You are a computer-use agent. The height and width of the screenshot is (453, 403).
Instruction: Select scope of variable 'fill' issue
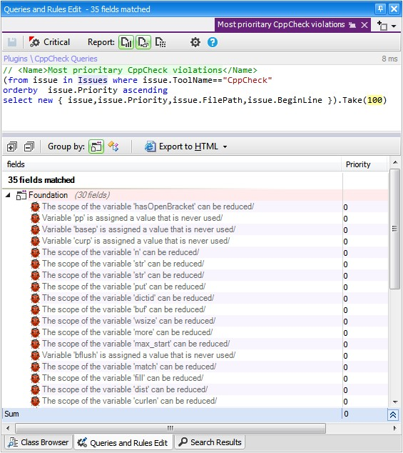tap(195, 378)
